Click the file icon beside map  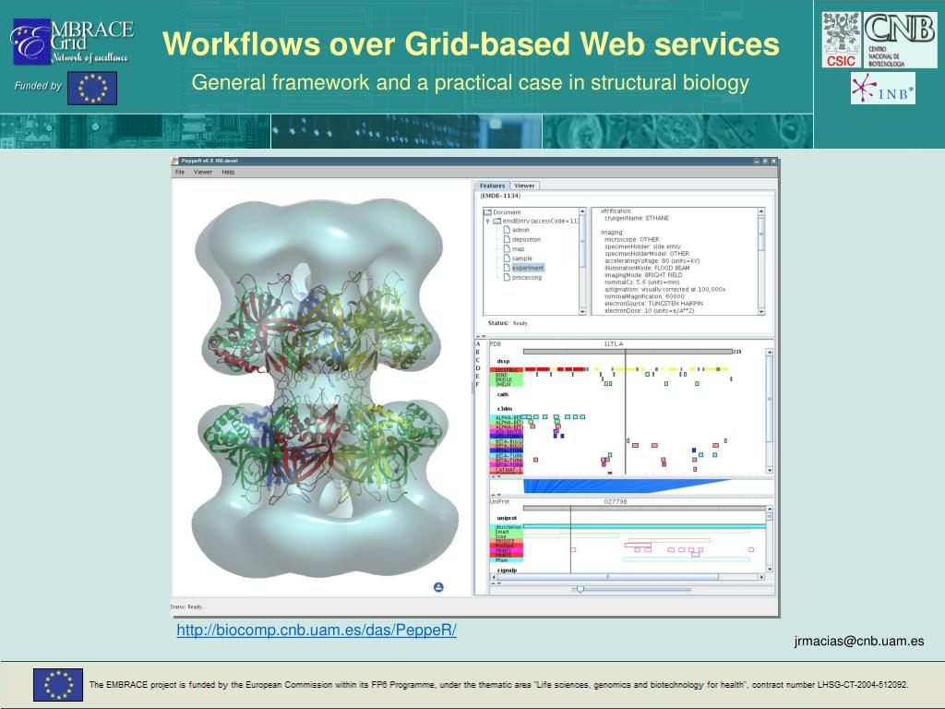(x=507, y=248)
